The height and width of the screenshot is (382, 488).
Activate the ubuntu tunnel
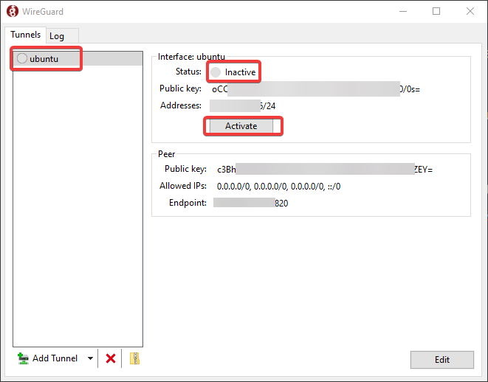(241, 126)
